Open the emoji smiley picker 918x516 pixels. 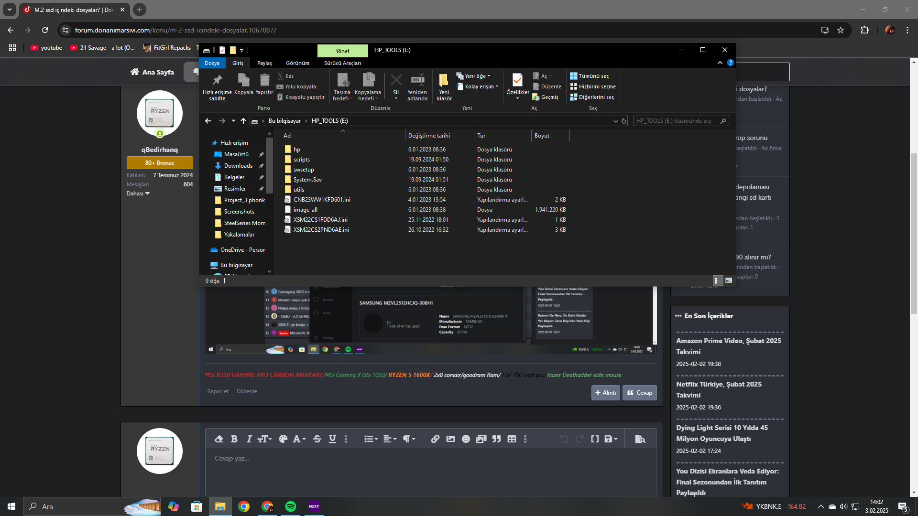[x=466, y=439]
